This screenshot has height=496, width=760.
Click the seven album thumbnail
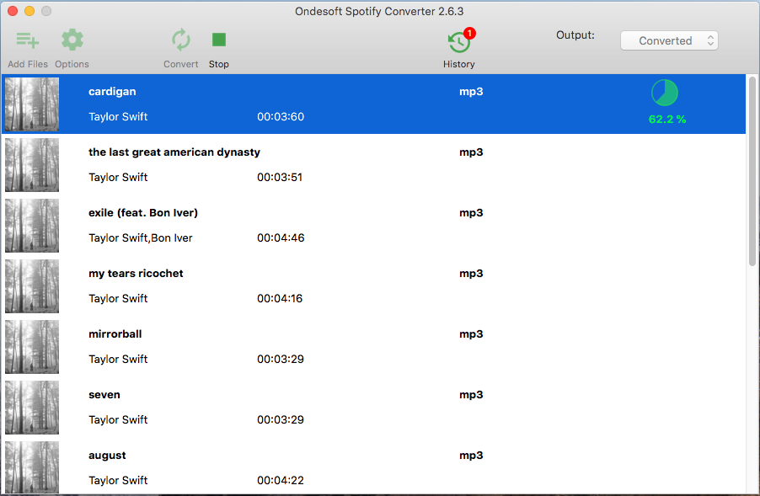pos(32,407)
